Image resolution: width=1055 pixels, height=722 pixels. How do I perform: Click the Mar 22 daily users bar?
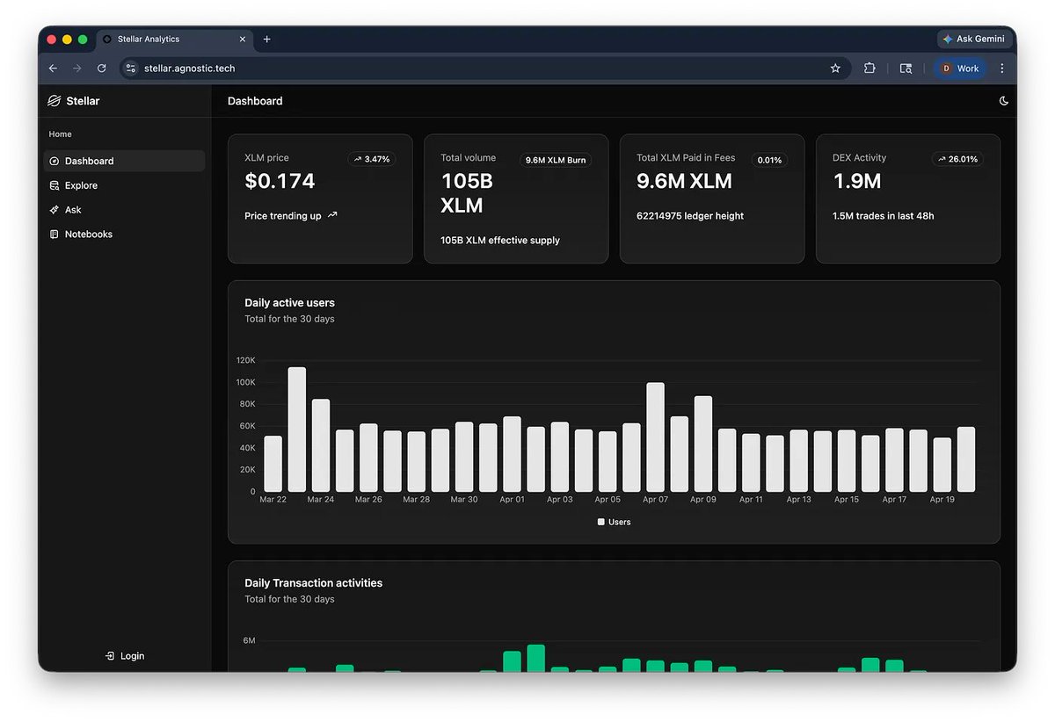point(273,464)
